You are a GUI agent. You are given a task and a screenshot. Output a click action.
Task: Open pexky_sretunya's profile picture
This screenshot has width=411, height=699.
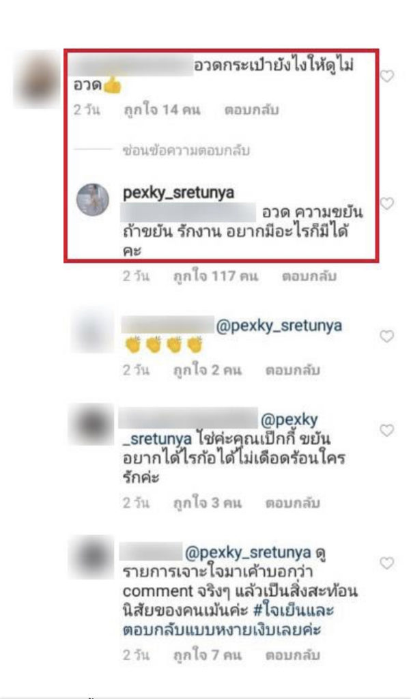point(93,200)
